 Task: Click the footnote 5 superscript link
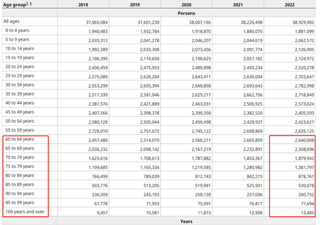pos(31,3)
